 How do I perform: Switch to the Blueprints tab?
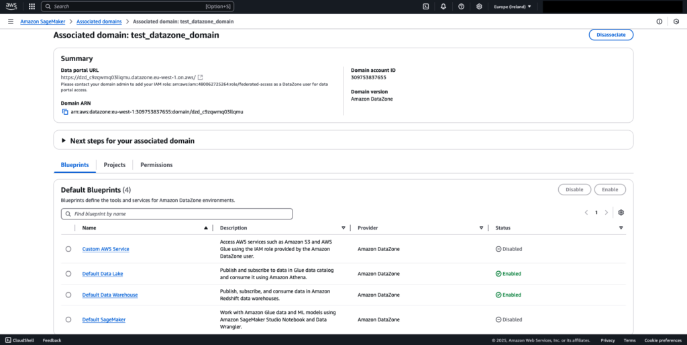pos(74,165)
